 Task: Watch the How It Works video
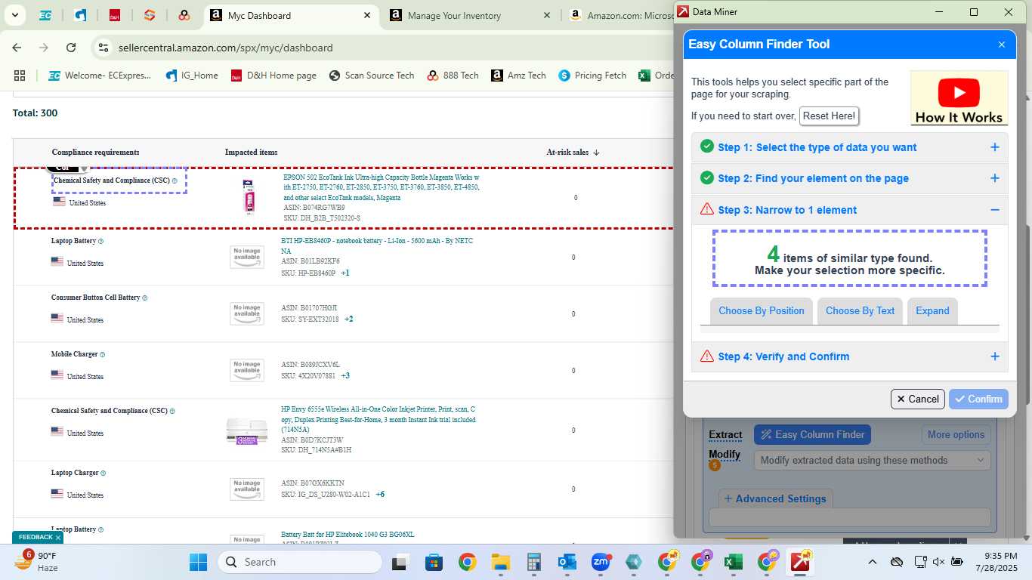[959, 97]
